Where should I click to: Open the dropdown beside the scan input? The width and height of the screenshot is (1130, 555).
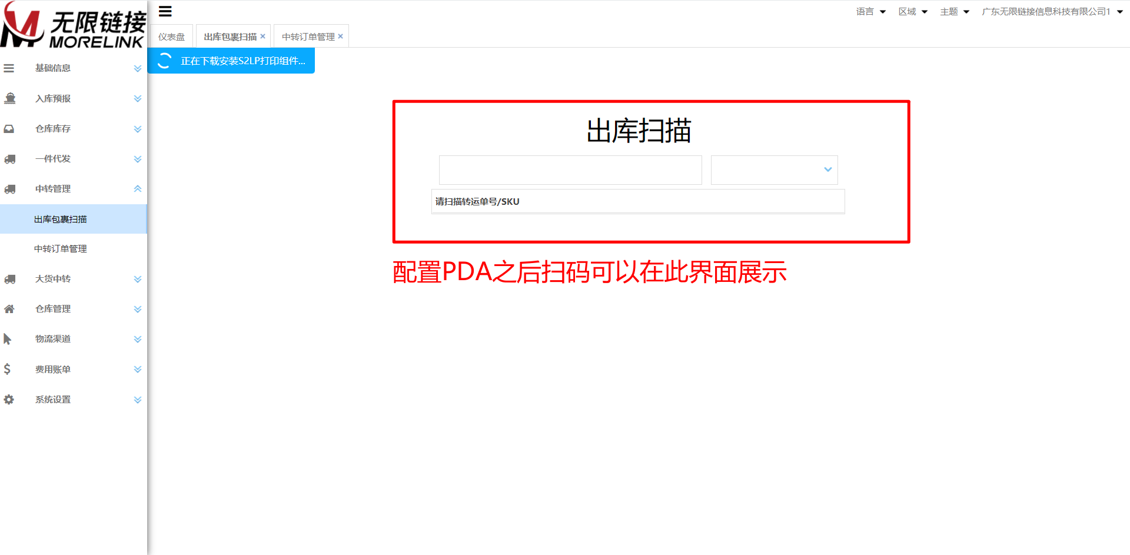pos(774,170)
